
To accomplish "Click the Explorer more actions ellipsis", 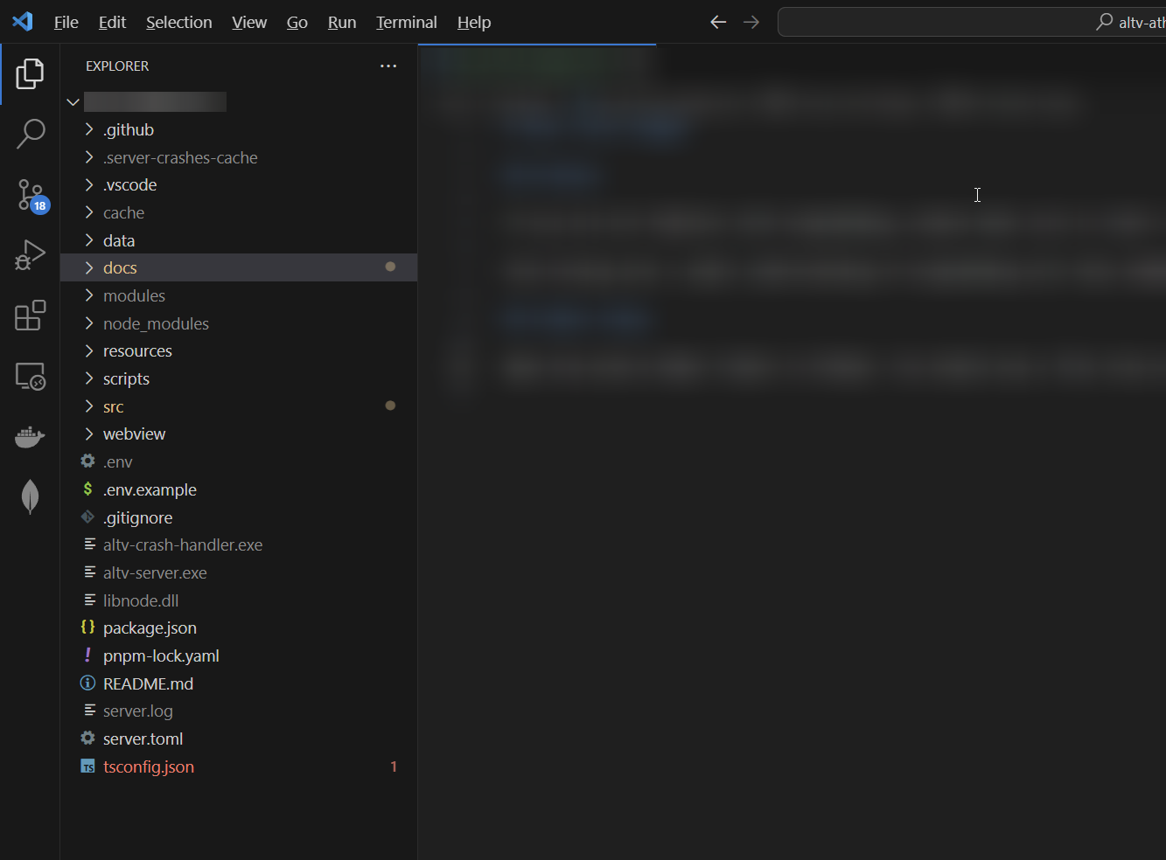I will (388, 66).
